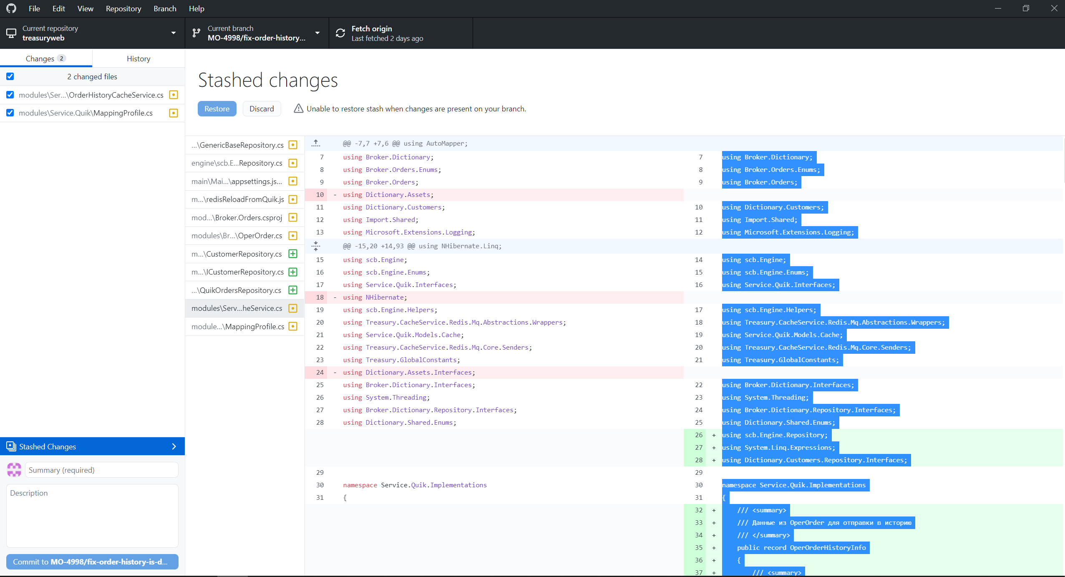Open the Current branch dropdown

[256, 33]
